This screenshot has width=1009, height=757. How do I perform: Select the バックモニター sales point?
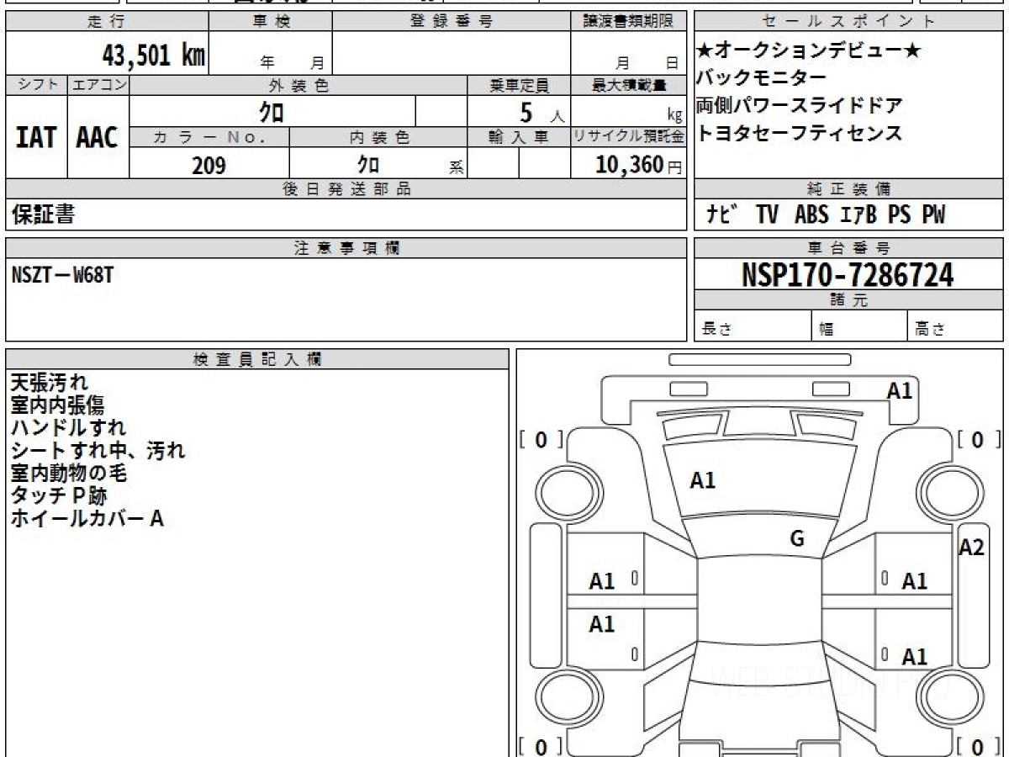(x=761, y=78)
